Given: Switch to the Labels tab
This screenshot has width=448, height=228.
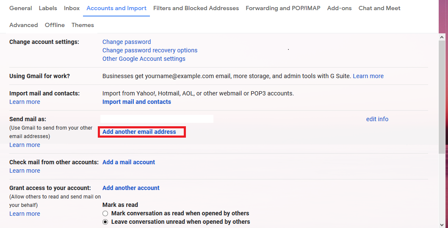Looking at the screenshot, I should [x=48, y=8].
